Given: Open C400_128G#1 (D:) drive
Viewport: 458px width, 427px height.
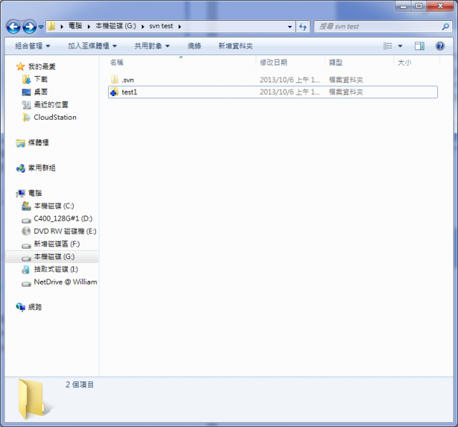Looking at the screenshot, I should tap(63, 219).
